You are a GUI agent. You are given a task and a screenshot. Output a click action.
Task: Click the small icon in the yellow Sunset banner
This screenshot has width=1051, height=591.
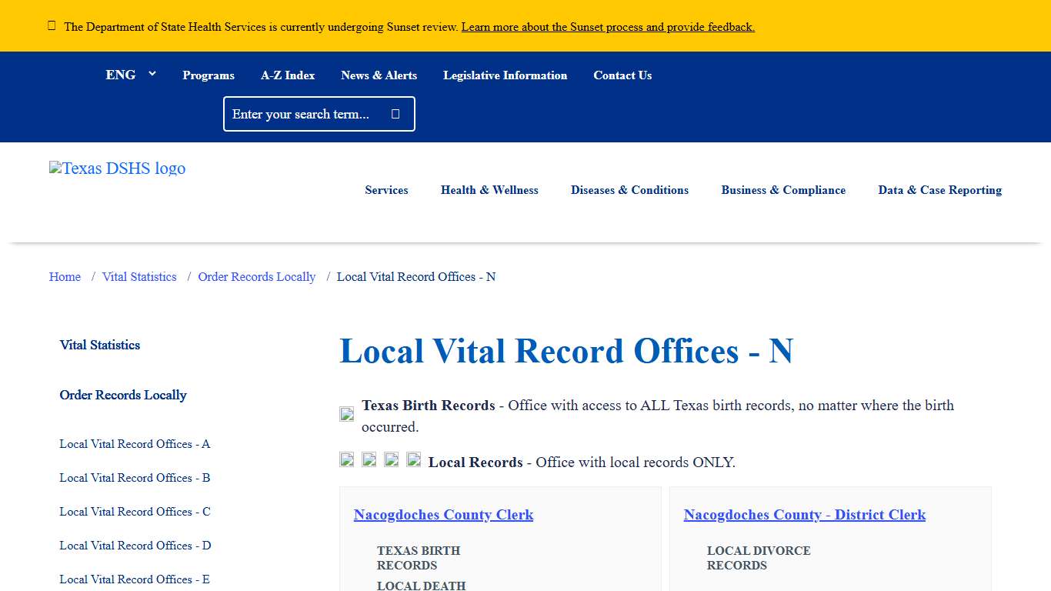tap(52, 25)
